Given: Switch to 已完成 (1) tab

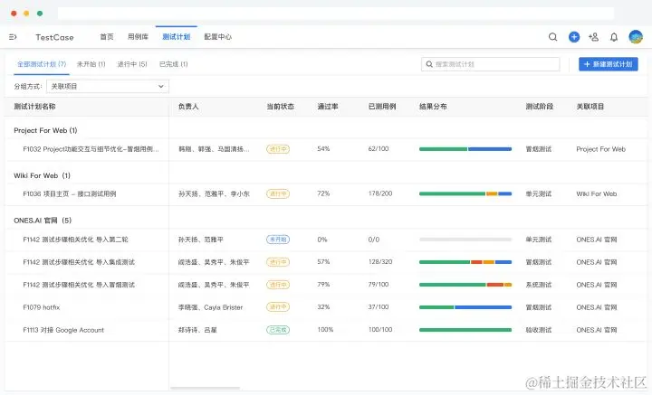Looking at the screenshot, I should 173,64.
